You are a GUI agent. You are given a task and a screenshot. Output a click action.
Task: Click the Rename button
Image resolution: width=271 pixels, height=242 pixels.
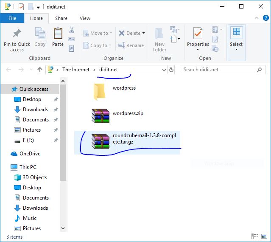coord(131,45)
